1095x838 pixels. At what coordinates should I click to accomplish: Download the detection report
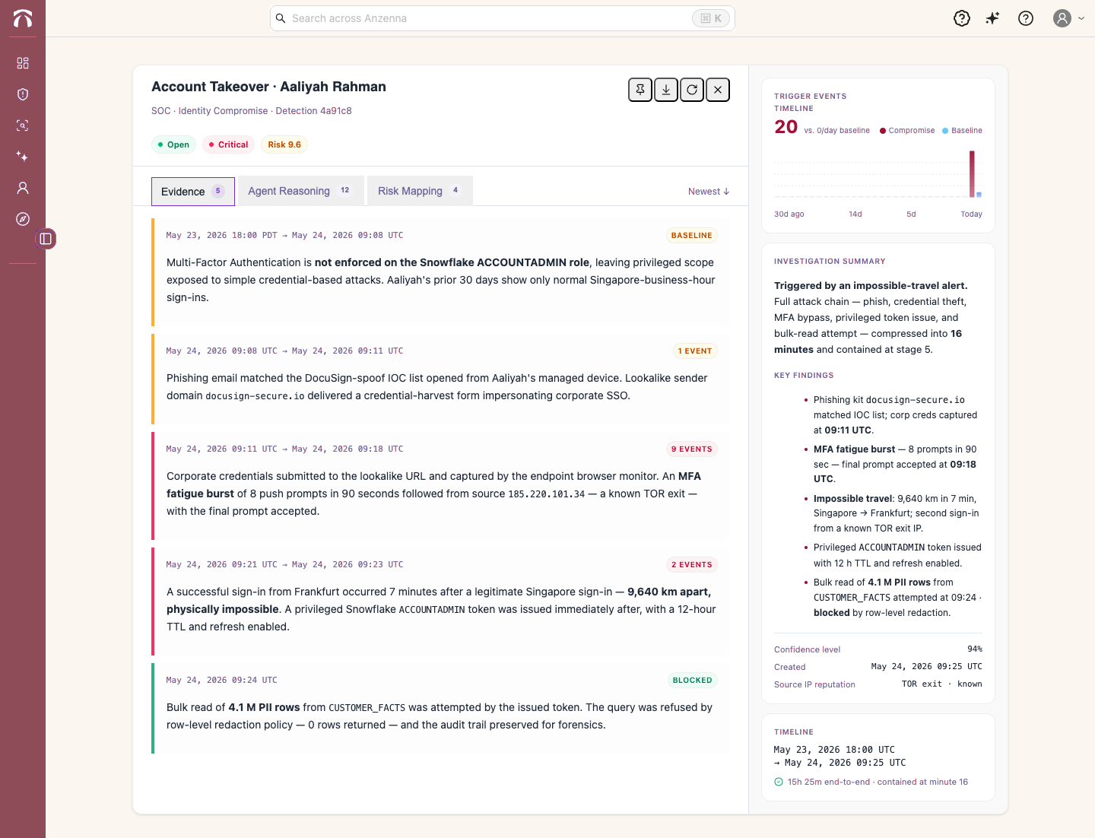tap(666, 90)
